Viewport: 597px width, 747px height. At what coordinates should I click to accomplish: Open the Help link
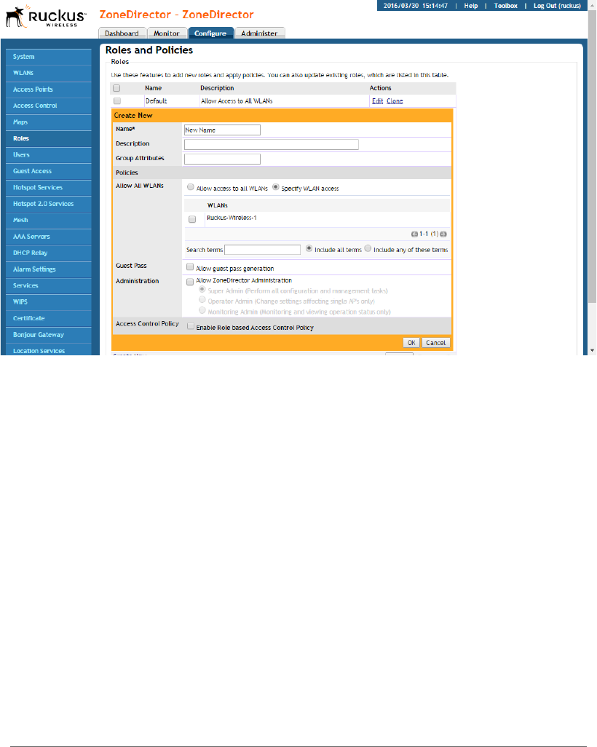coord(471,6)
